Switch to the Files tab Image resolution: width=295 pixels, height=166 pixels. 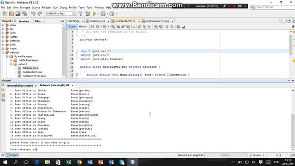pos(38,21)
